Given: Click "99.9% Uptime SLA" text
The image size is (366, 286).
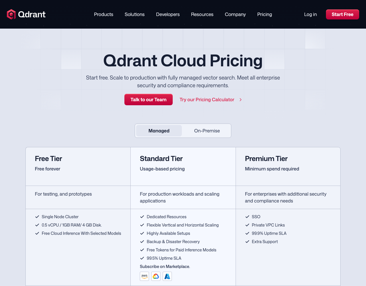Looking at the screenshot, I should (269, 233).
